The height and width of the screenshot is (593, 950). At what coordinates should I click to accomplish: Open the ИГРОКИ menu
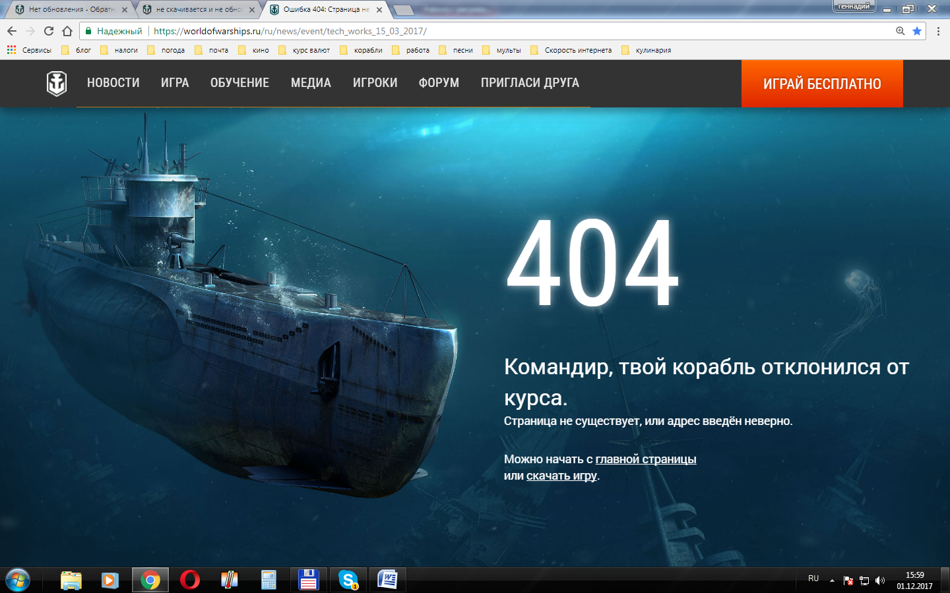tap(375, 83)
